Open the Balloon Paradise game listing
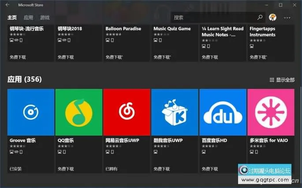 (x=123, y=29)
